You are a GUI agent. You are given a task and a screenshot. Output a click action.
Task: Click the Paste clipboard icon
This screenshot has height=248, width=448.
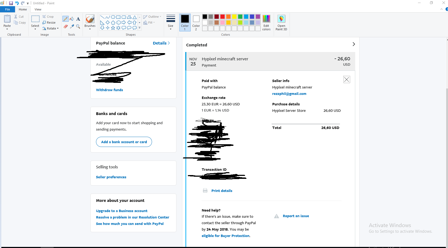coord(7,19)
